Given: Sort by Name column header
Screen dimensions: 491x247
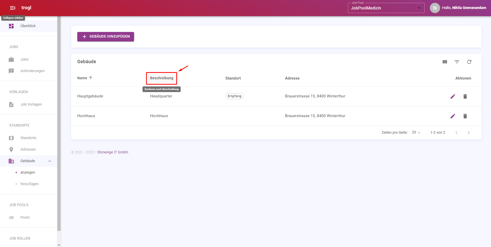Looking at the screenshot, I should point(82,78).
